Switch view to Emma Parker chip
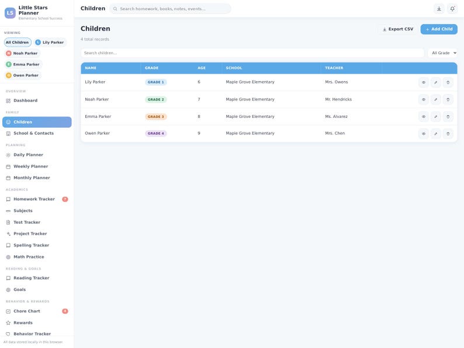The width and height of the screenshot is (464, 348). (x=23, y=64)
